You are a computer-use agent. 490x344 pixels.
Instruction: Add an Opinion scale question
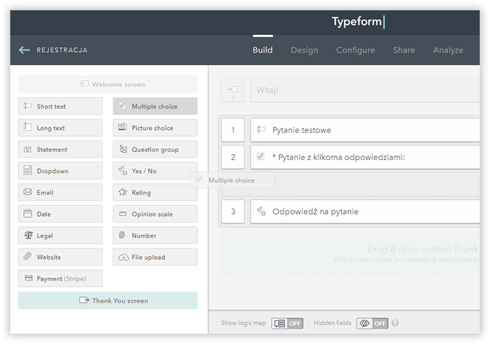click(x=155, y=214)
